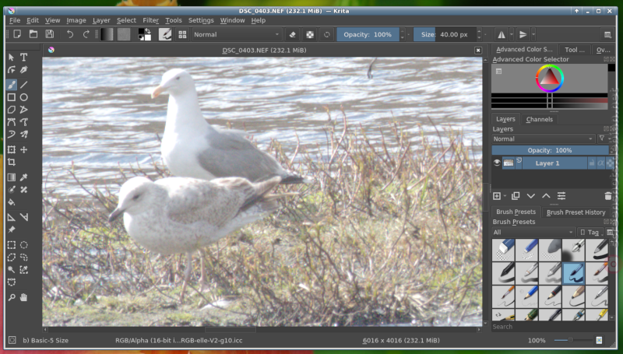This screenshot has height=354, width=623.
Task: Click the Tag button in Brush Presets
Action: [590, 232]
